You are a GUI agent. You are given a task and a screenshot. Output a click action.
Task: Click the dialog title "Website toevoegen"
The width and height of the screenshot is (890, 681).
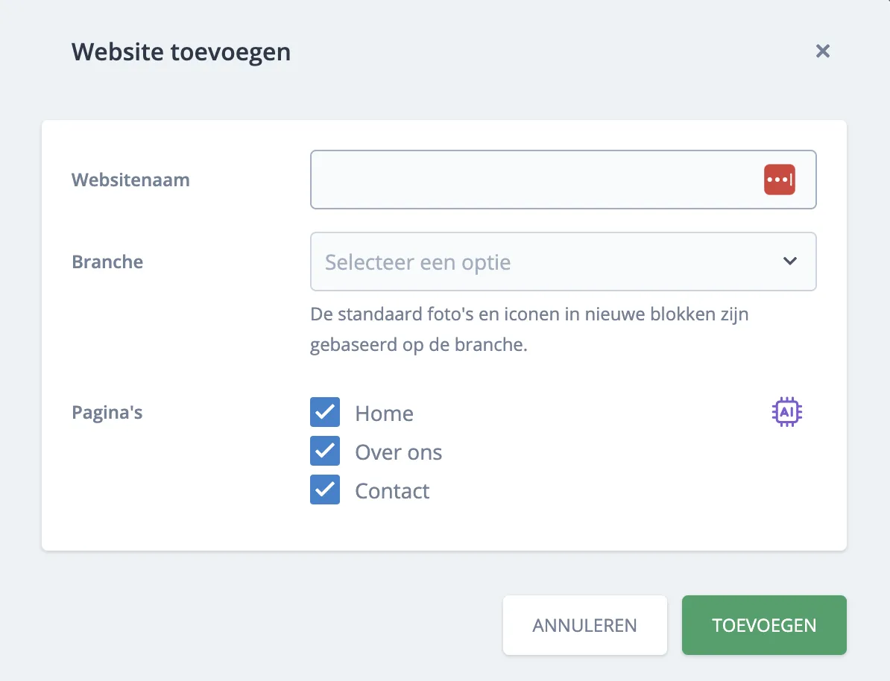[x=180, y=51]
